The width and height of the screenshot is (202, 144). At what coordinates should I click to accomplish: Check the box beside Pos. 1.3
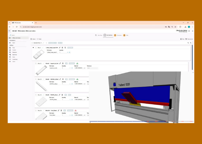pyautogui.click(x=36, y=95)
